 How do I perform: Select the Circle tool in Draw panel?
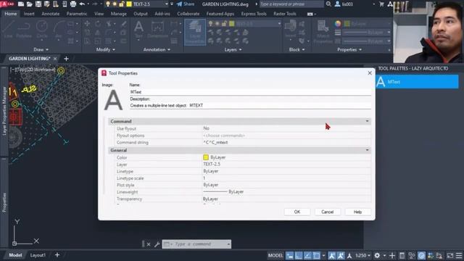coord(42,30)
